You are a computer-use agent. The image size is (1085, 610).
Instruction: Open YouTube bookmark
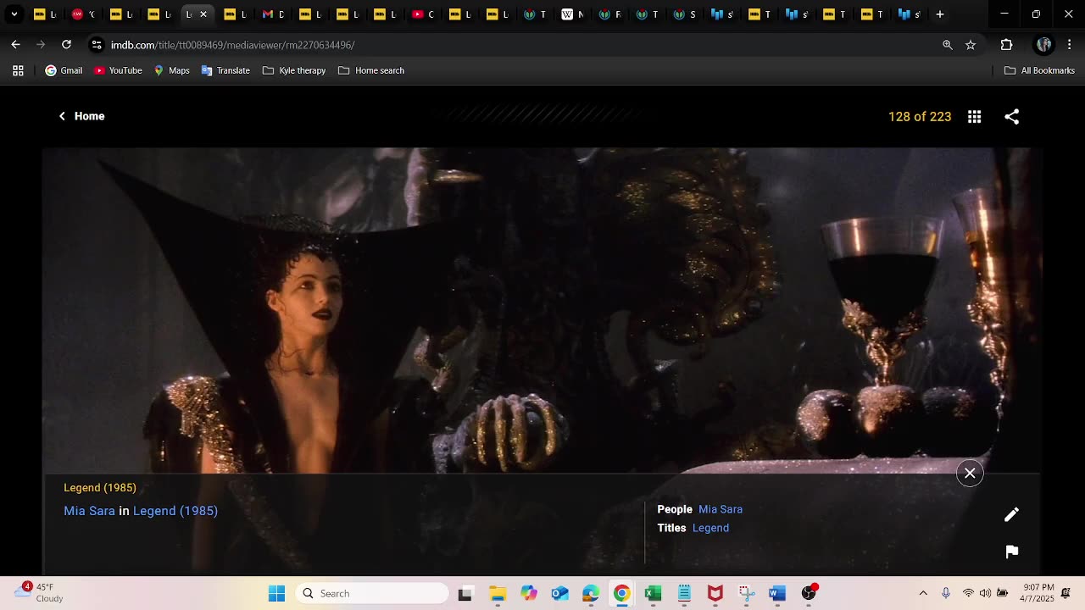(118, 70)
